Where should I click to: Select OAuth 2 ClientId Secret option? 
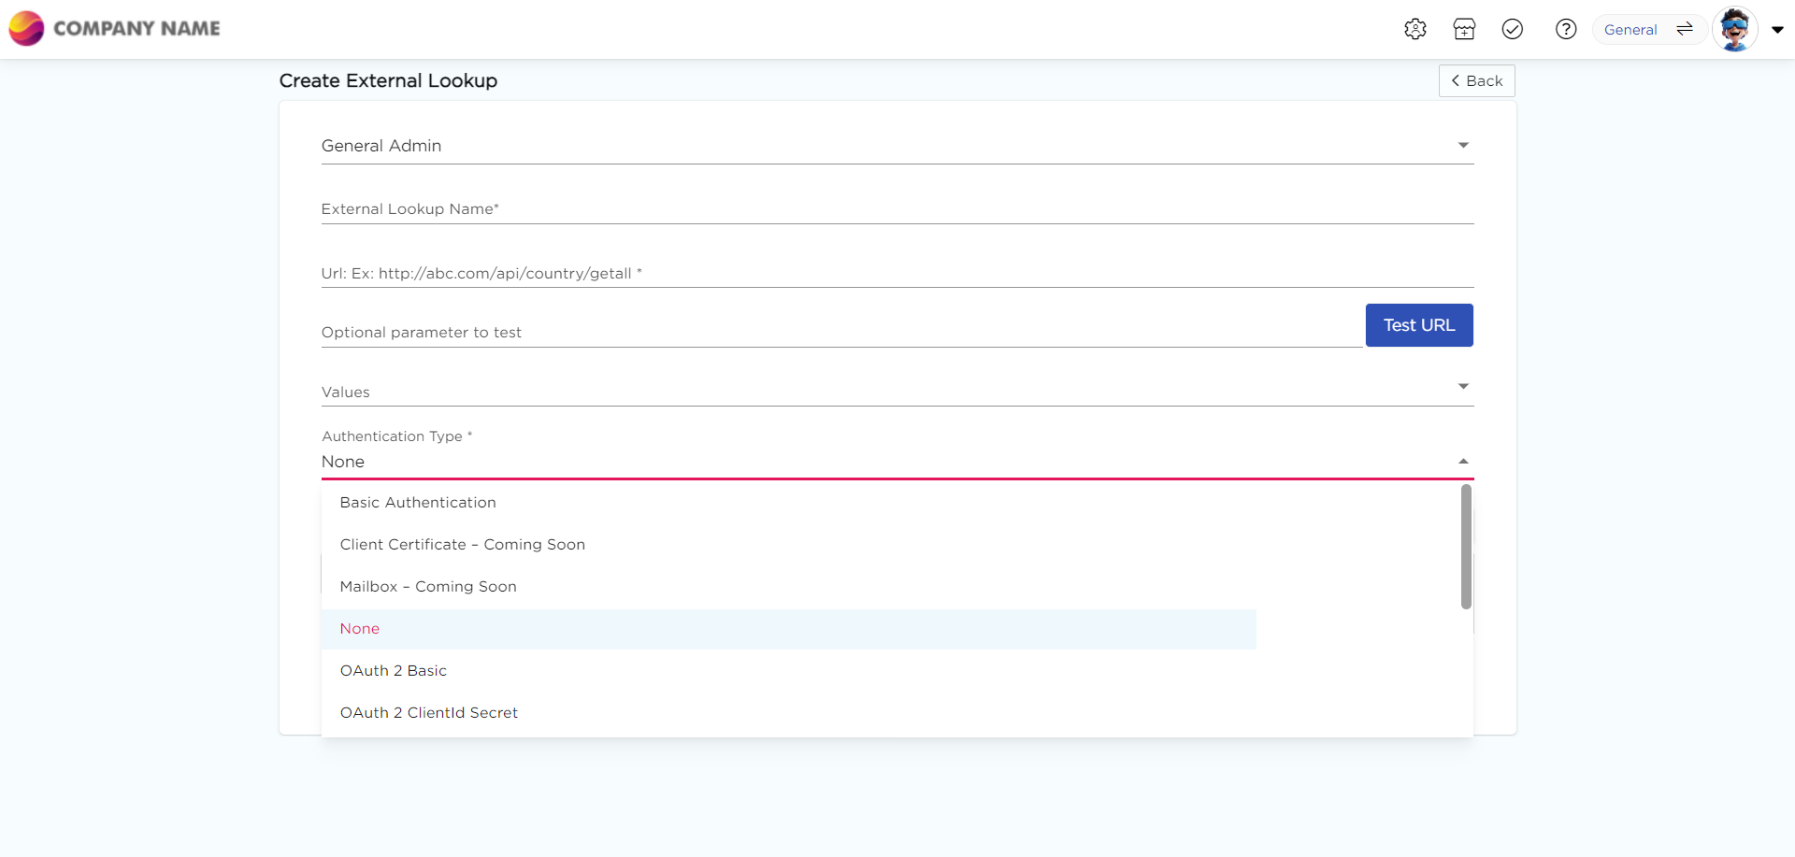[x=429, y=713]
